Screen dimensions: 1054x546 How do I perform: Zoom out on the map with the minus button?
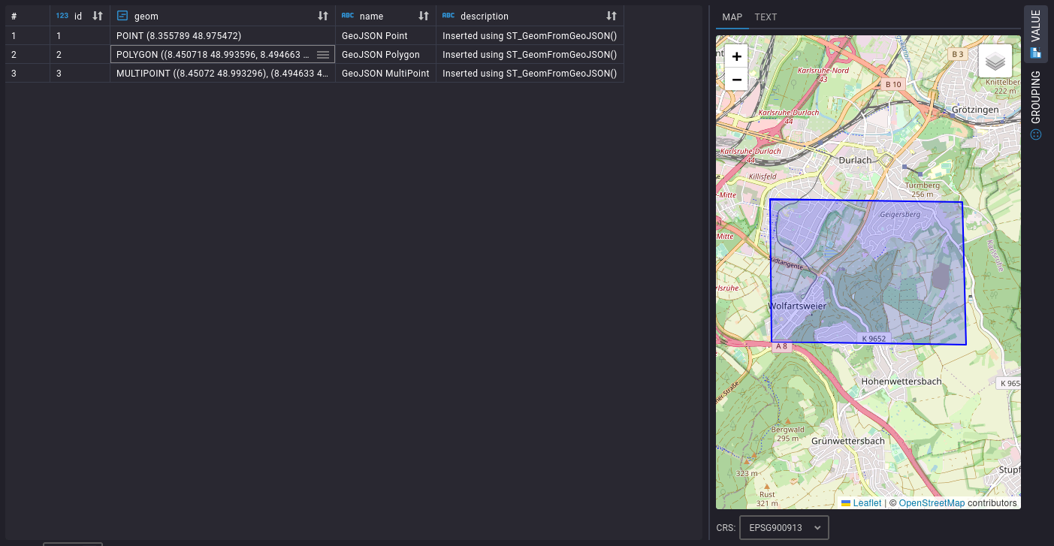pos(736,80)
